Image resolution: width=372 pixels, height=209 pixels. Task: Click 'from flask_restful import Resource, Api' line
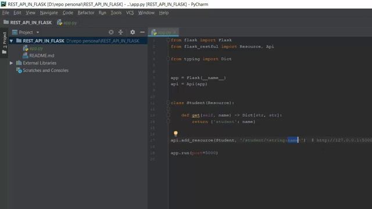(x=222, y=46)
